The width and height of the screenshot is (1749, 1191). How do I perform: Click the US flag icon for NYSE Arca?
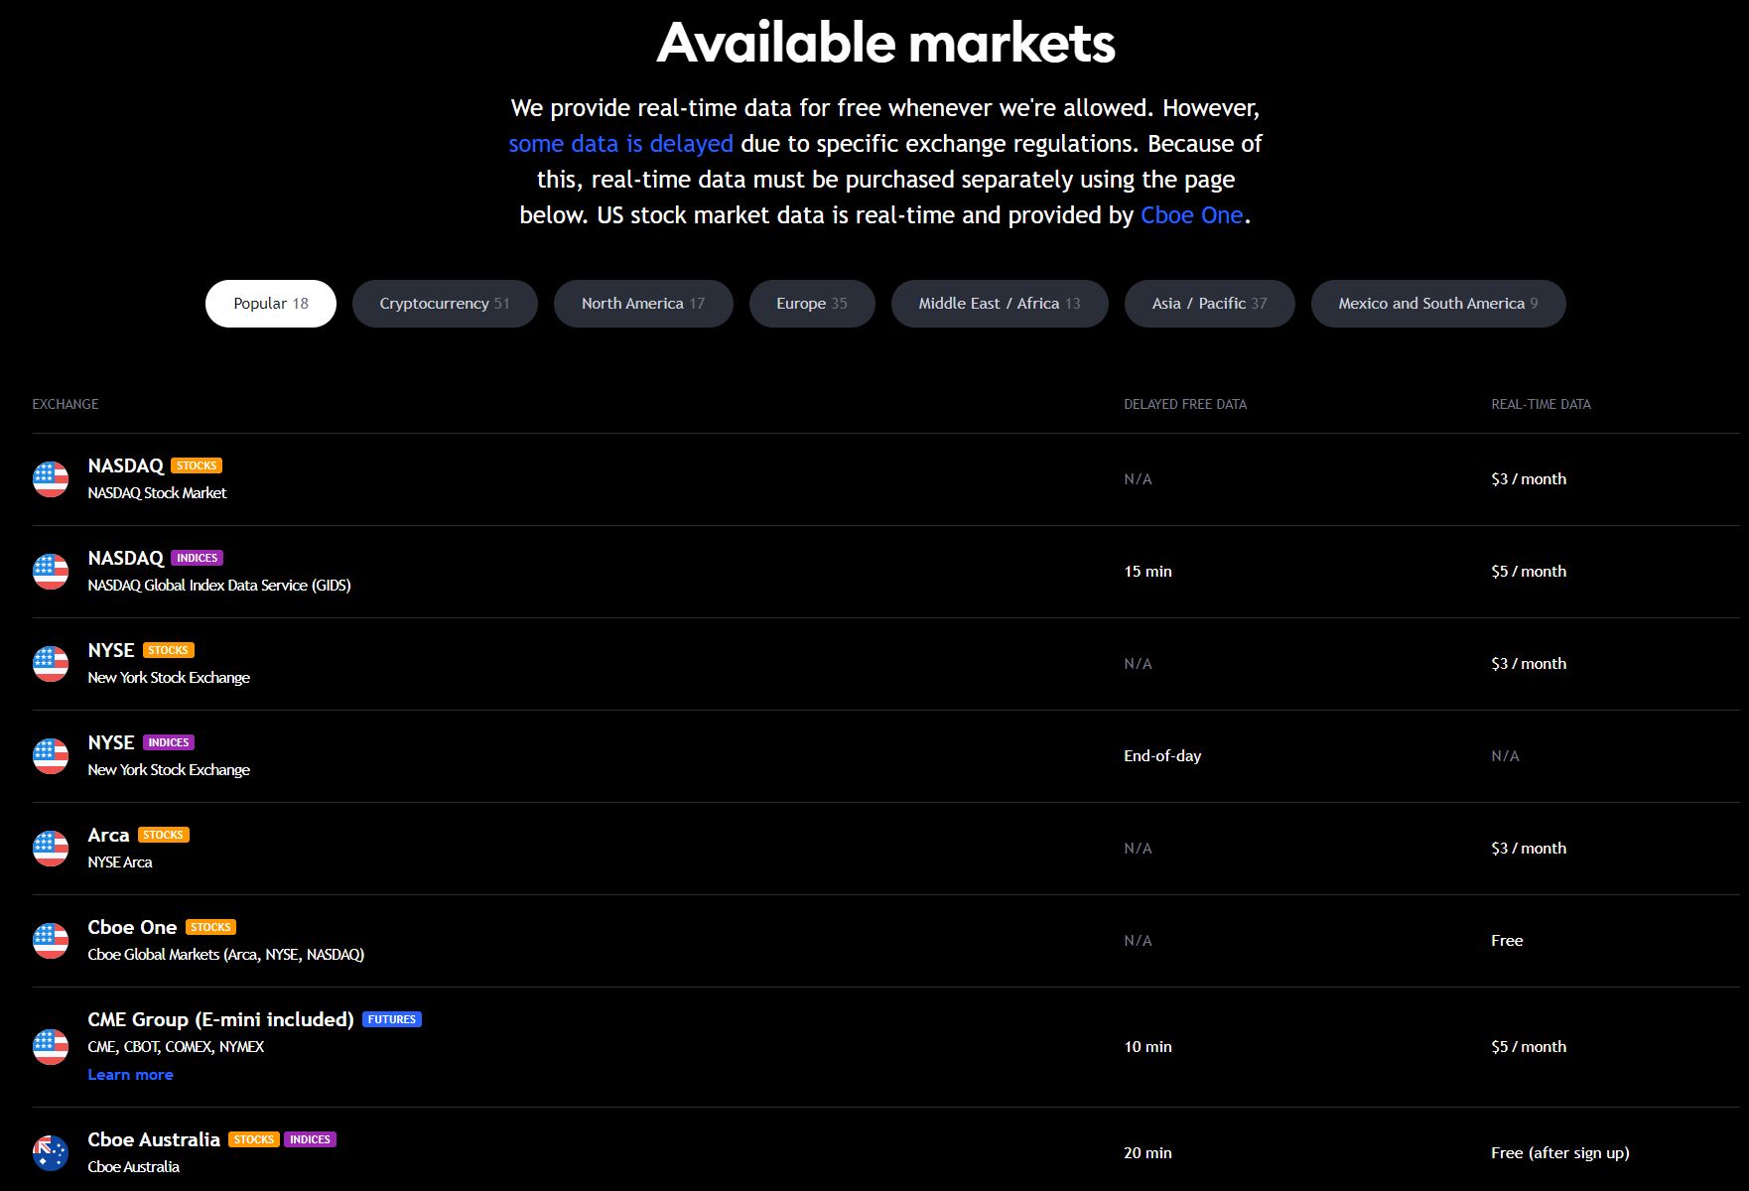pos(50,849)
